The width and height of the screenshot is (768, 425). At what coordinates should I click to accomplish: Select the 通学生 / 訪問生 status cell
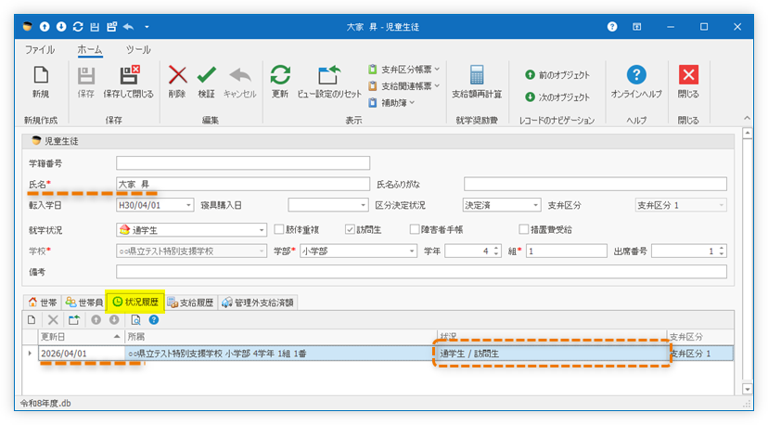point(552,354)
